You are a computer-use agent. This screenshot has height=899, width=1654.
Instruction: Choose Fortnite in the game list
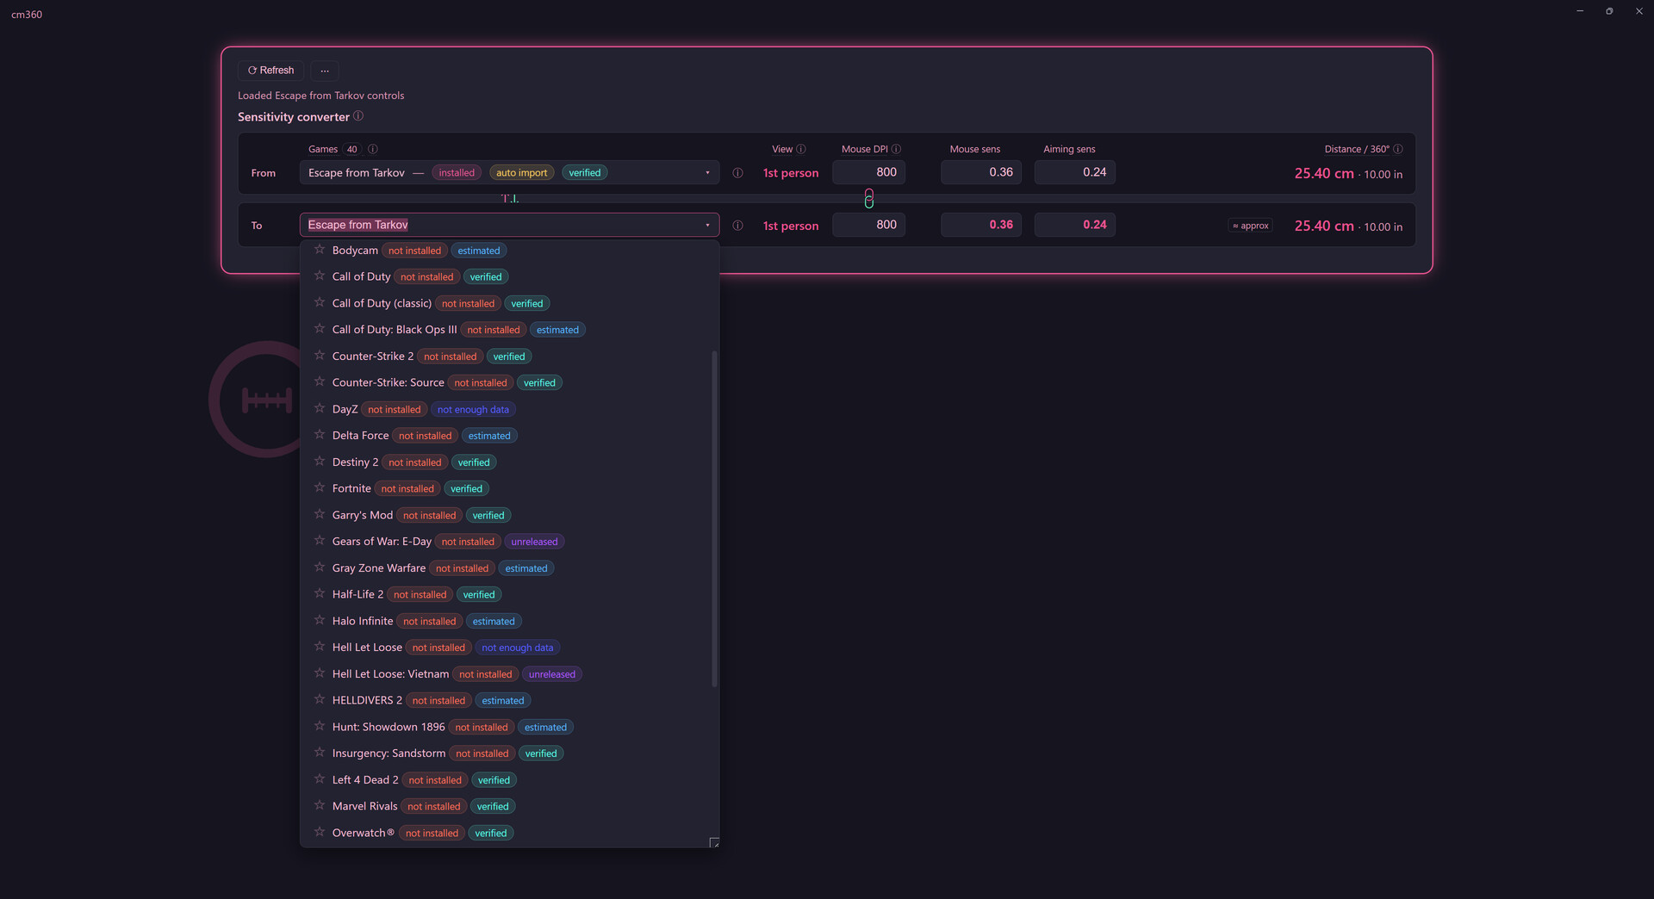coord(507,488)
